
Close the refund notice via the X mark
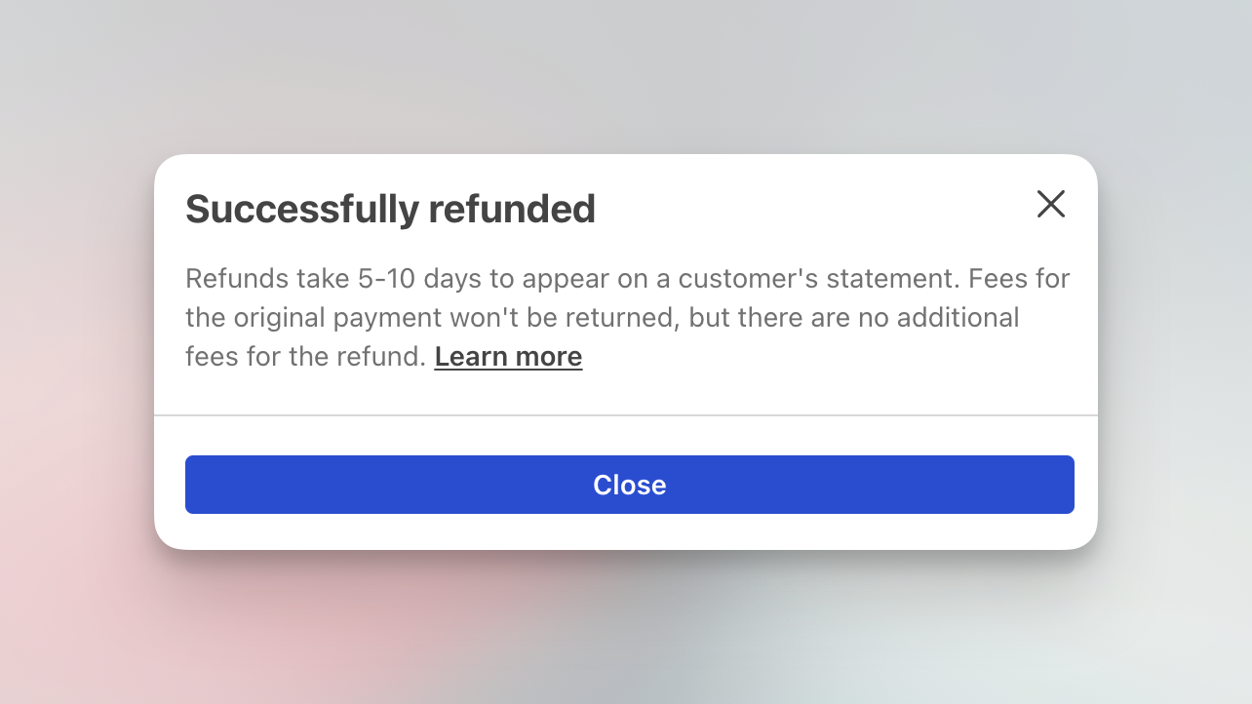[1051, 205]
